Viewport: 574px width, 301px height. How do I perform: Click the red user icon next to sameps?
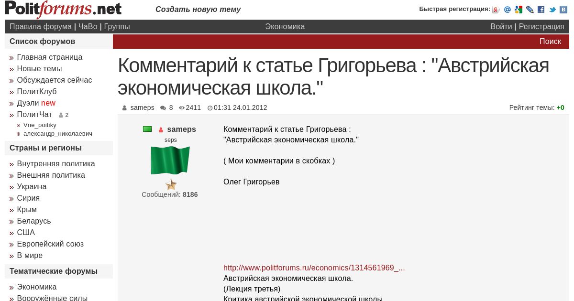tap(161, 130)
